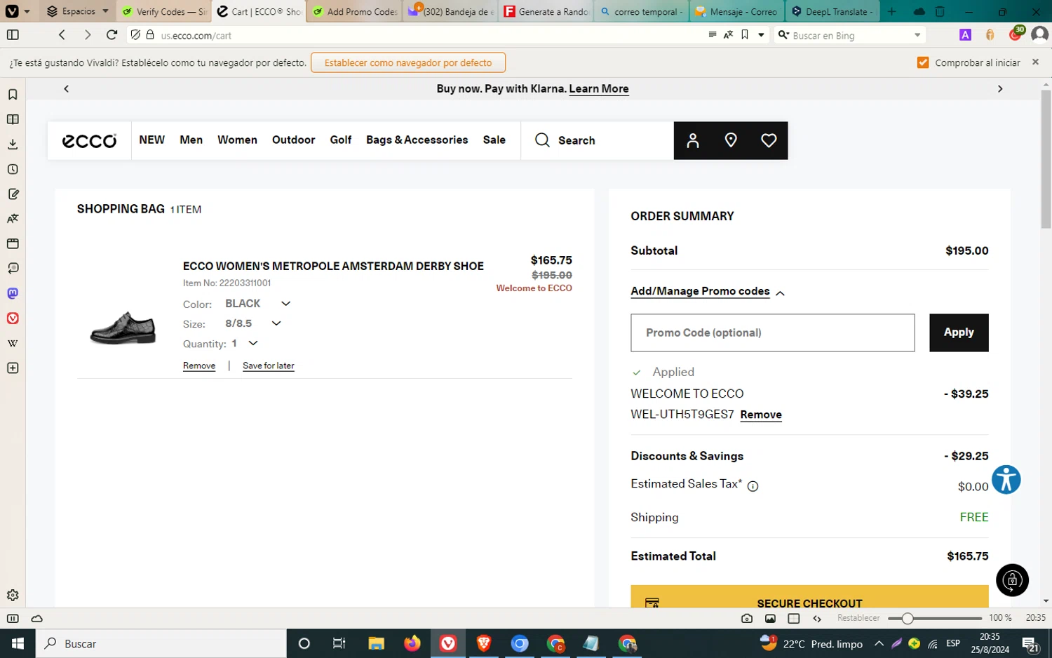Open the Outdoor menu
The height and width of the screenshot is (658, 1052).
click(293, 140)
